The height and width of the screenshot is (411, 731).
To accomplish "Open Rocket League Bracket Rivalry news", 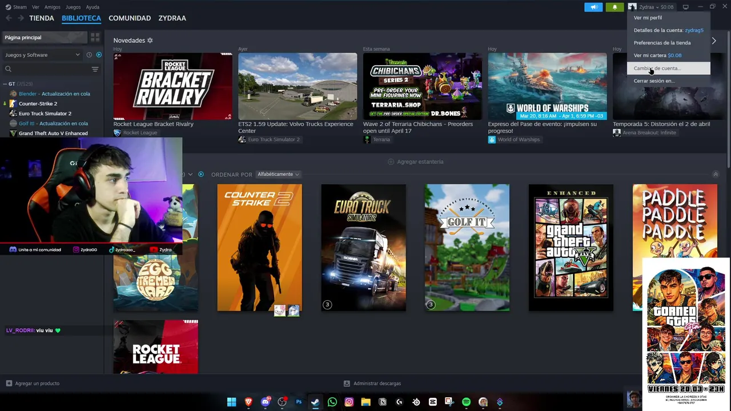I will 172,86.
